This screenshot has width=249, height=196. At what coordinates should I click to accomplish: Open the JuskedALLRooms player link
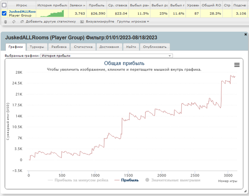pos(22,12)
